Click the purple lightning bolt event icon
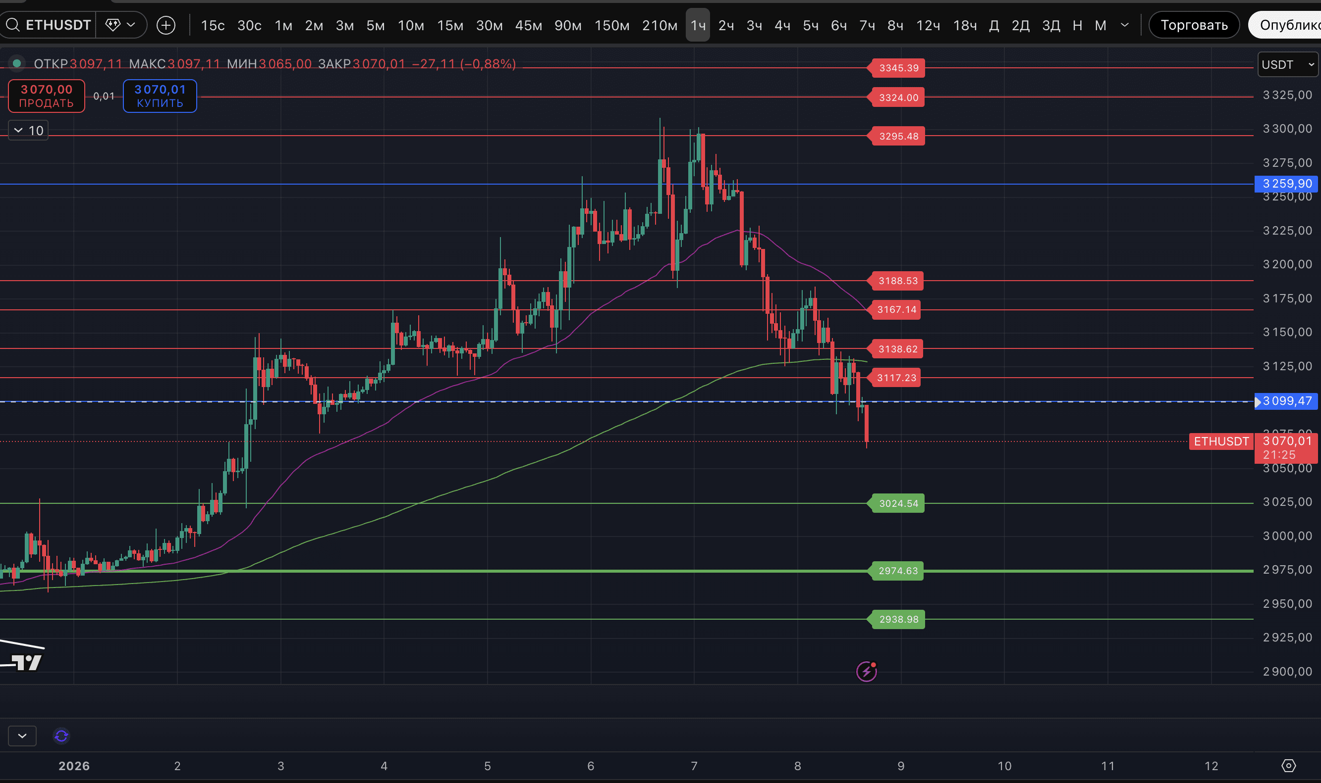Viewport: 1321px width, 783px height. point(866,671)
